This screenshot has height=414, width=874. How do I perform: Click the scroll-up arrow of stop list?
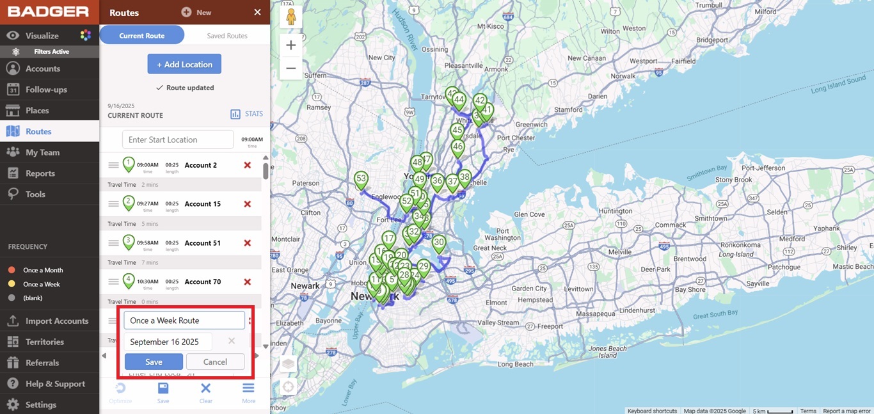[x=266, y=157]
